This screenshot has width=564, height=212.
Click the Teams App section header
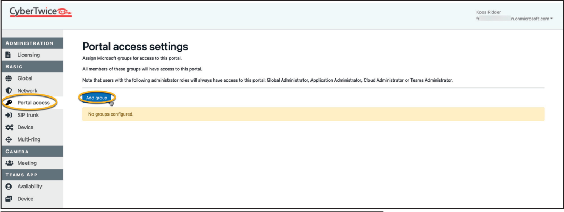pyautogui.click(x=32, y=175)
